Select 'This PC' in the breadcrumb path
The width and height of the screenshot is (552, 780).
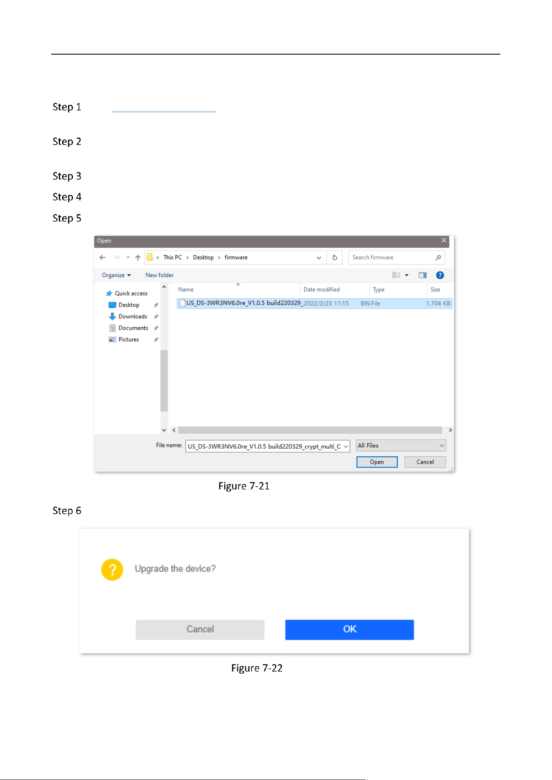click(x=173, y=257)
